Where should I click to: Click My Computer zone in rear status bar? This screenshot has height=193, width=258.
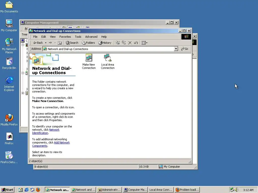[170, 167]
